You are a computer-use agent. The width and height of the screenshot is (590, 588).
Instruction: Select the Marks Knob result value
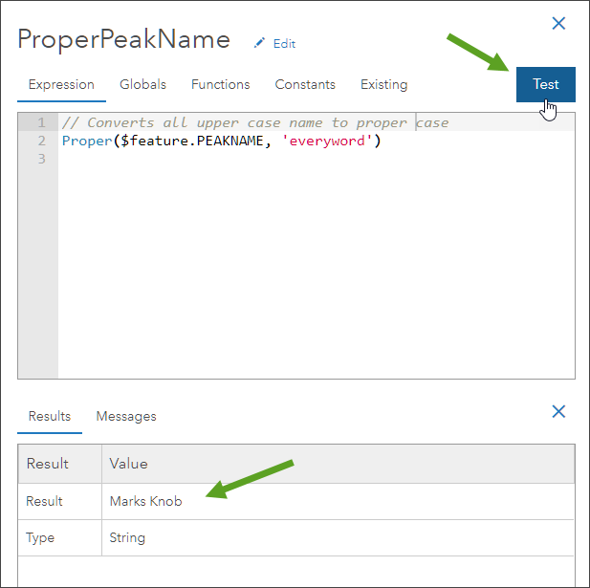click(145, 501)
